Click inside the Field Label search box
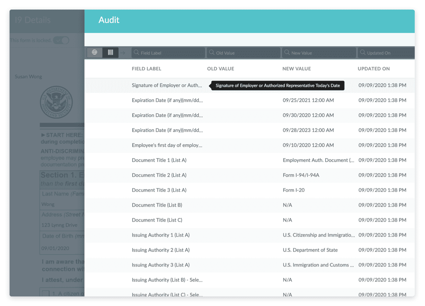 pyautogui.click(x=169, y=52)
